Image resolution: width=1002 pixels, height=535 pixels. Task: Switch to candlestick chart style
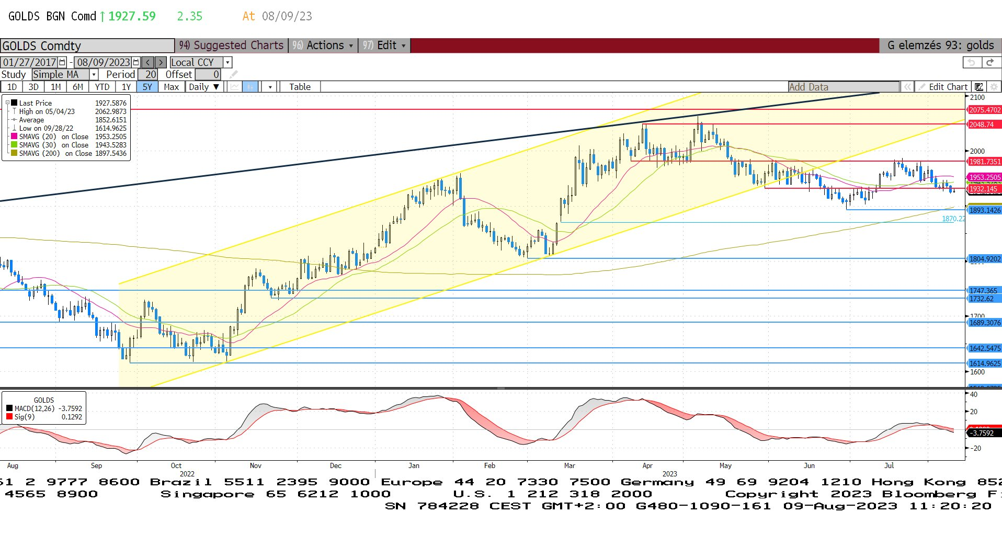pyautogui.click(x=251, y=87)
